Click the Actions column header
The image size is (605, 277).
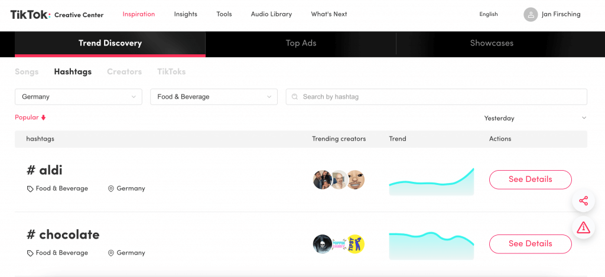500,139
